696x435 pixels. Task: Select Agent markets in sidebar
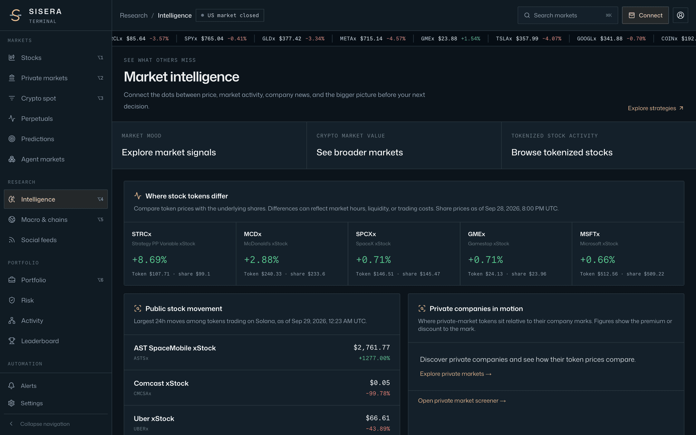(x=56, y=159)
